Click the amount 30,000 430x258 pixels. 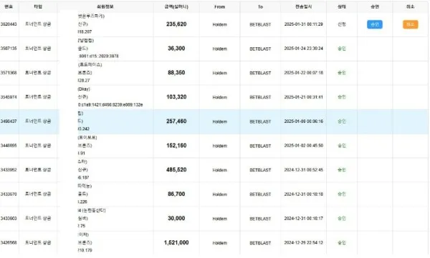[176, 218]
